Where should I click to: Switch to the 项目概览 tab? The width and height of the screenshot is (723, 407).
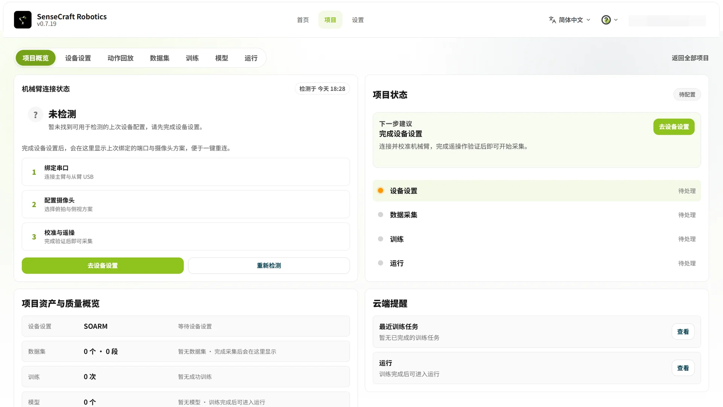point(35,58)
